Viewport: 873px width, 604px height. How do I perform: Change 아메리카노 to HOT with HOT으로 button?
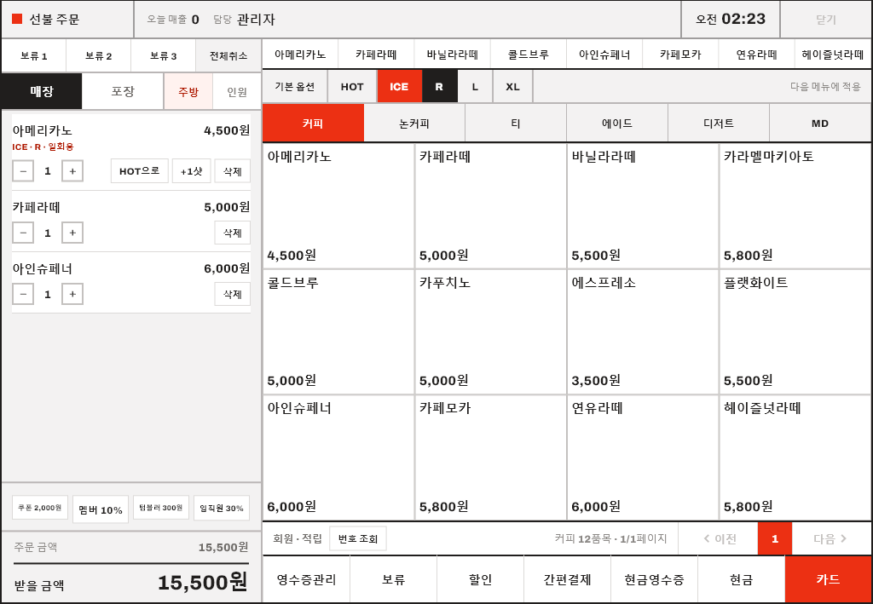[x=139, y=170]
